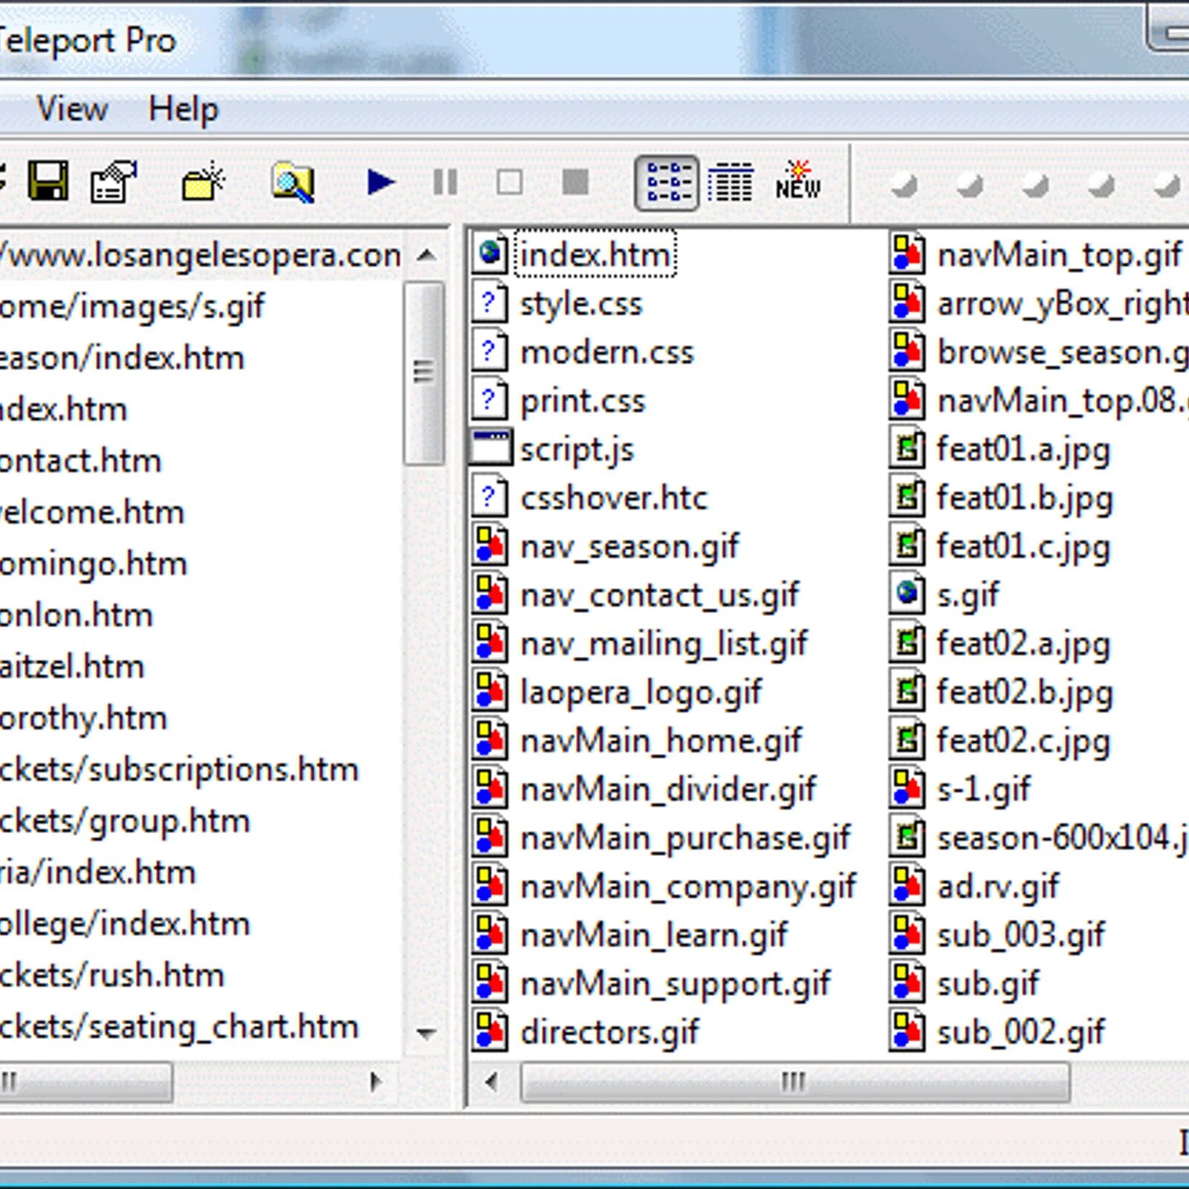1189x1189 pixels.
Task: Select the file navMain_home.gif
Action: [661, 742]
